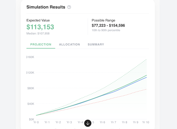Viewport: 177px width, 129px height.
Task: Click the Simulation Results heading
Action: tap(46, 7)
